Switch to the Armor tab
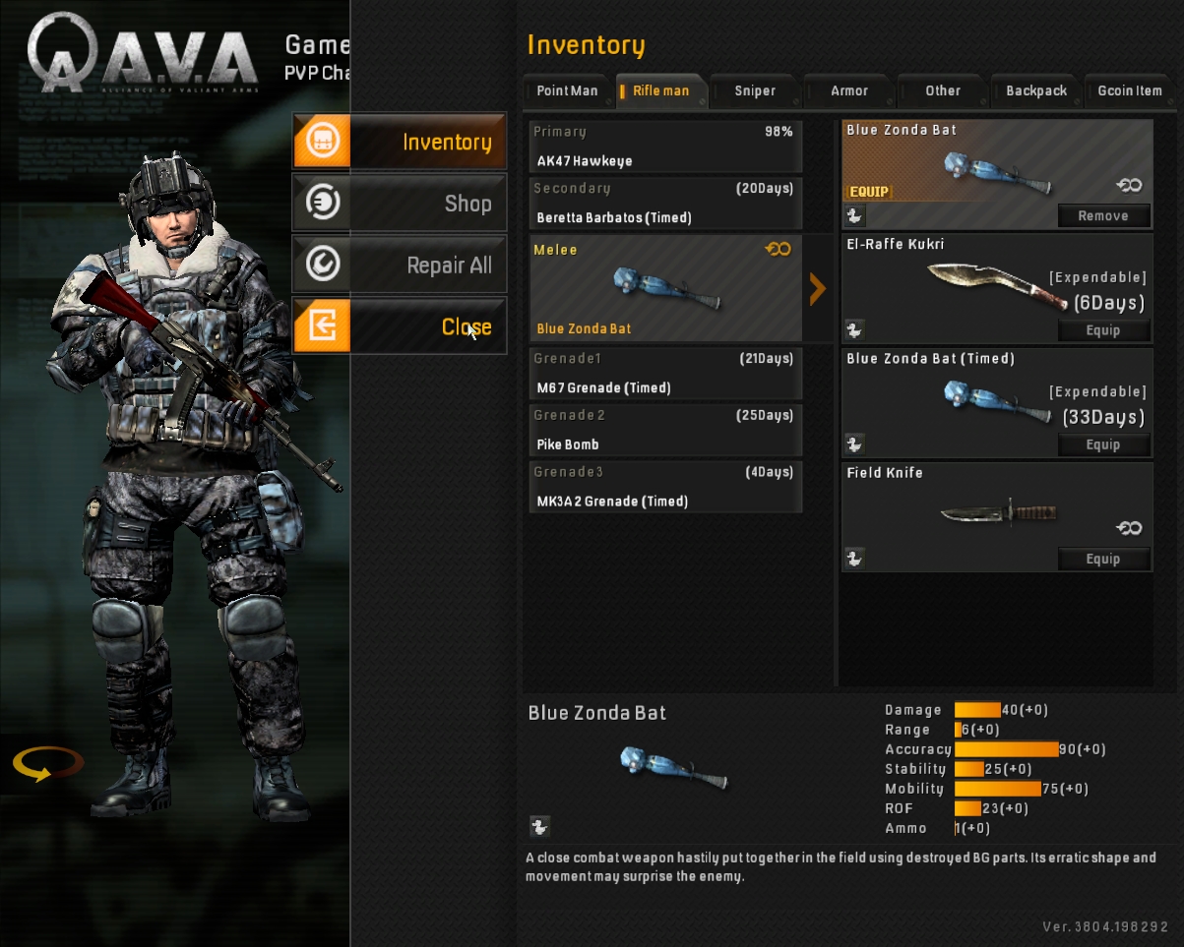Viewport: 1184px width, 947px height. pos(848,90)
